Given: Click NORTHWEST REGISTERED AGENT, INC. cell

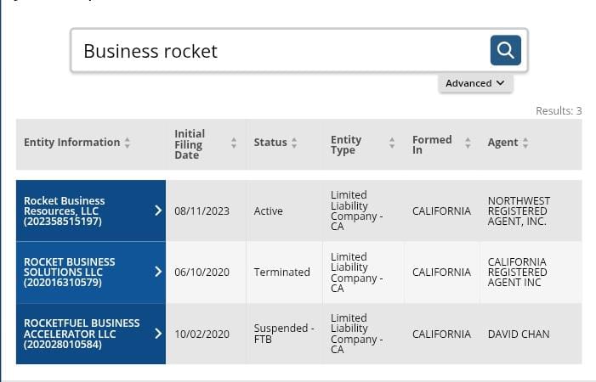Looking at the screenshot, I should coord(519,211).
